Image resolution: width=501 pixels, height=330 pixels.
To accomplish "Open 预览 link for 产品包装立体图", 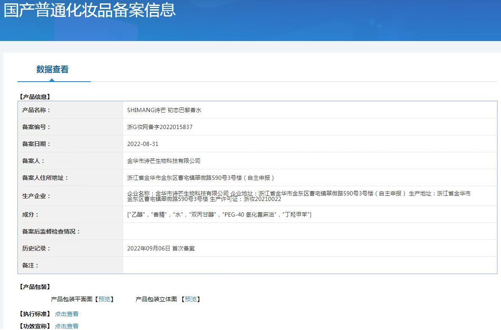I will coord(190,299).
